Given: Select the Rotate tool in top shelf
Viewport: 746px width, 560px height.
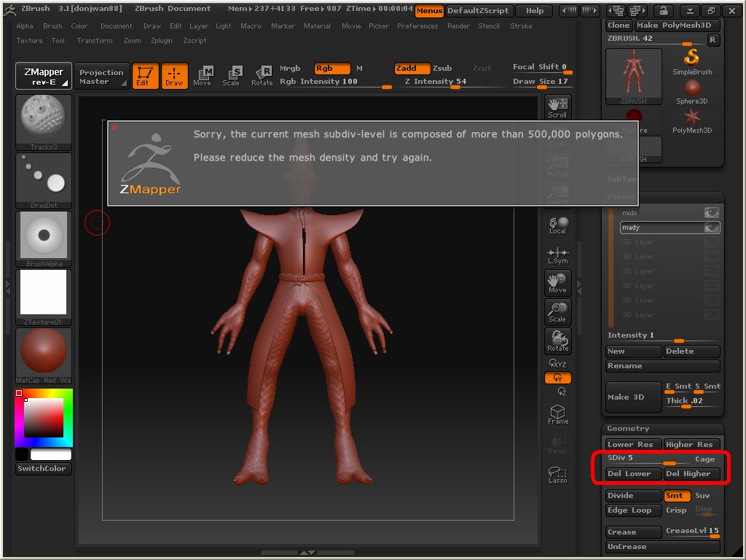Looking at the screenshot, I should pos(262,76).
